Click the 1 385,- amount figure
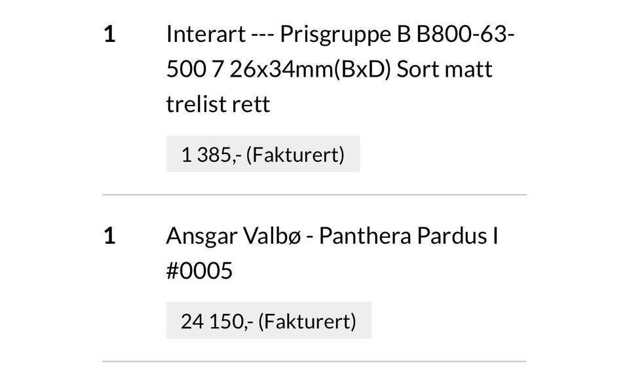The height and width of the screenshot is (369, 629). (211, 155)
